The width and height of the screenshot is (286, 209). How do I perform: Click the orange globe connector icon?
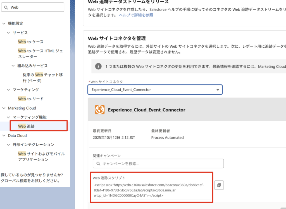(x=100, y=110)
